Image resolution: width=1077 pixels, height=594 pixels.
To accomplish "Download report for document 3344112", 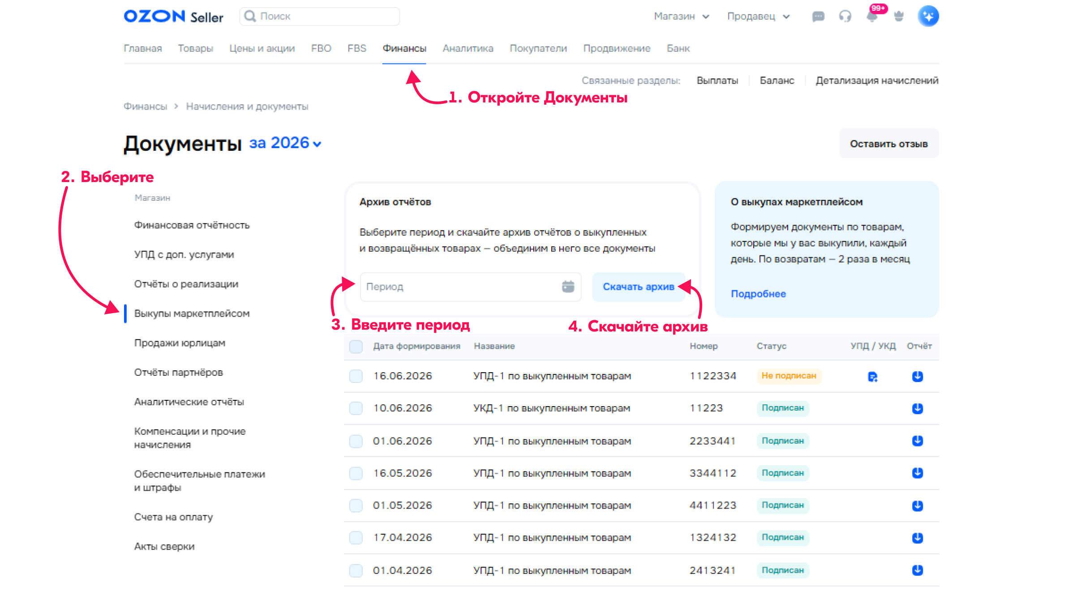I will (x=918, y=473).
